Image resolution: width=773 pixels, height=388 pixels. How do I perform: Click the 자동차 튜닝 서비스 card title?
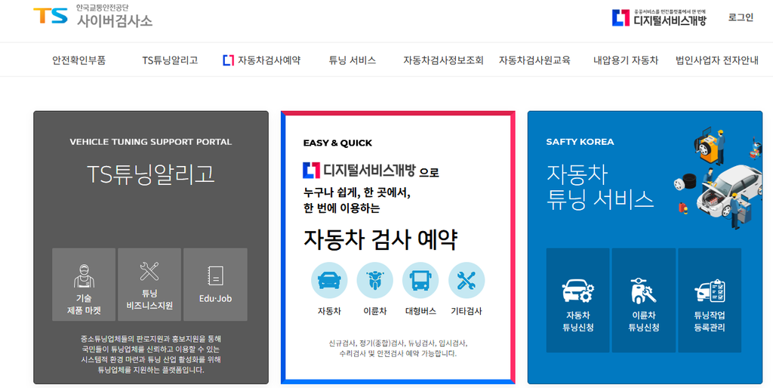[600, 187]
